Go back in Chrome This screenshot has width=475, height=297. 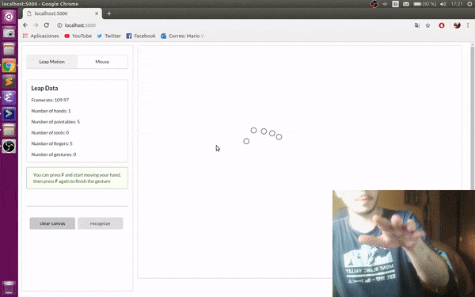(25, 25)
